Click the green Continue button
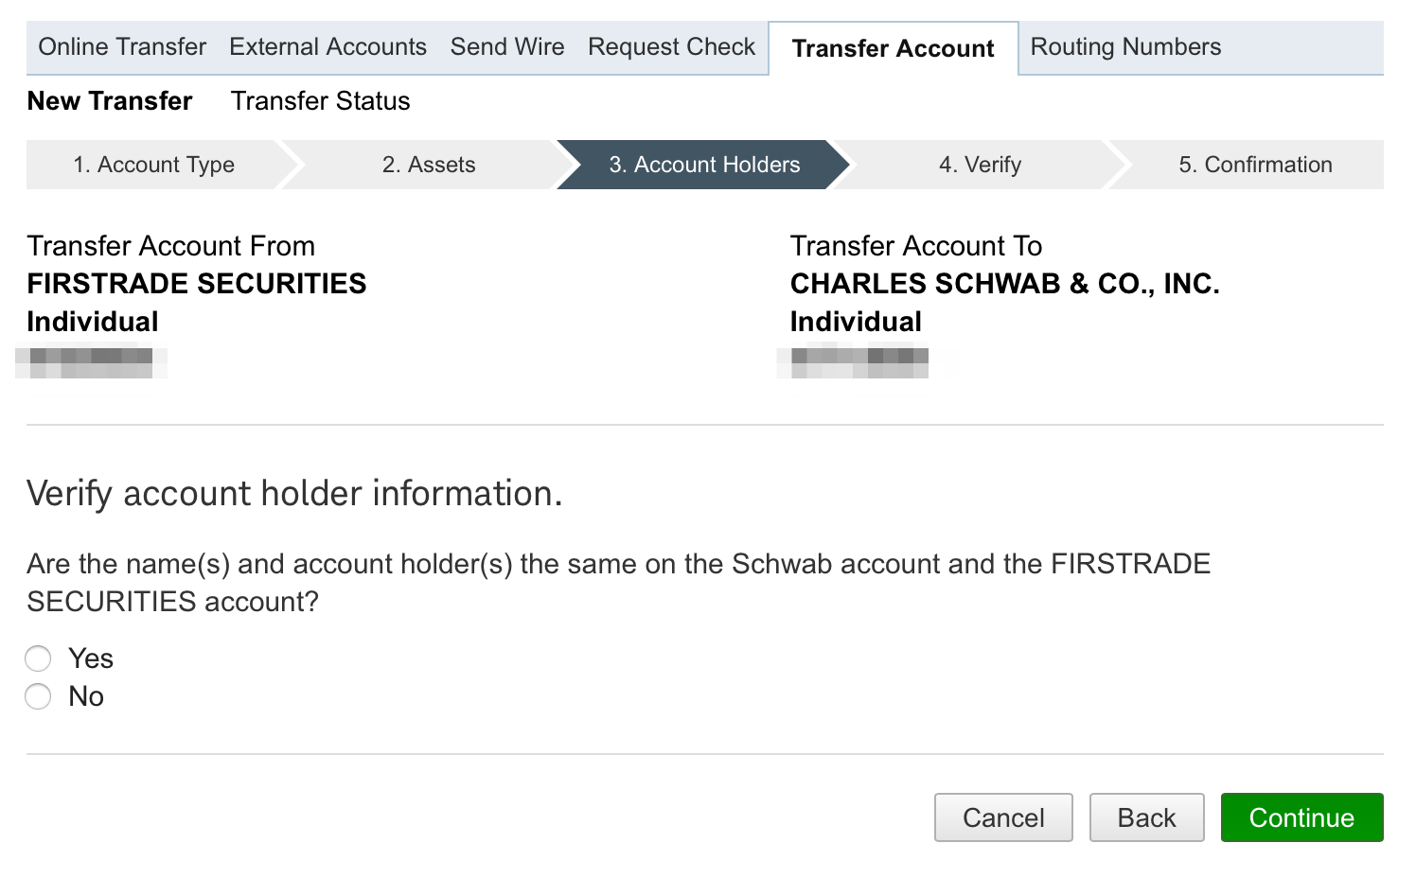The width and height of the screenshot is (1416, 878). (x=1301, y=817)
